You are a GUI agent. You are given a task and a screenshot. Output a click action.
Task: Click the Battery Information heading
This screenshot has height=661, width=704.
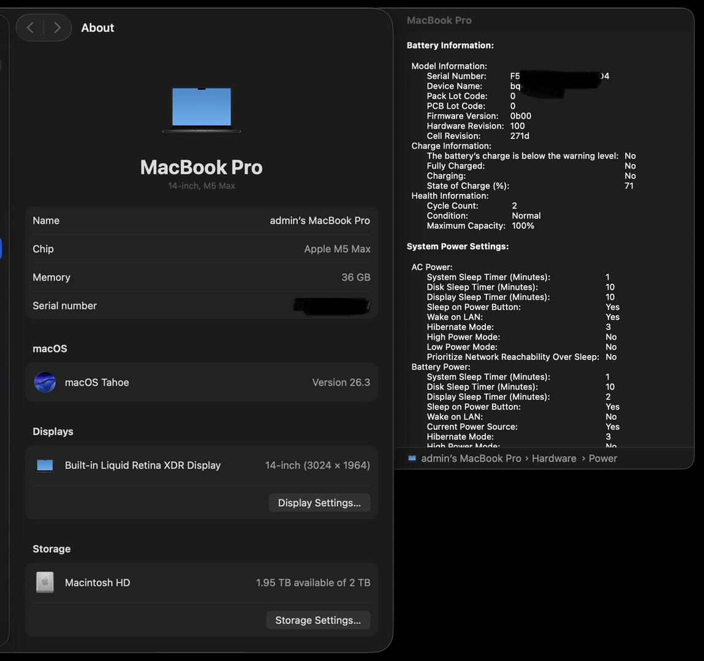(450, 45)
